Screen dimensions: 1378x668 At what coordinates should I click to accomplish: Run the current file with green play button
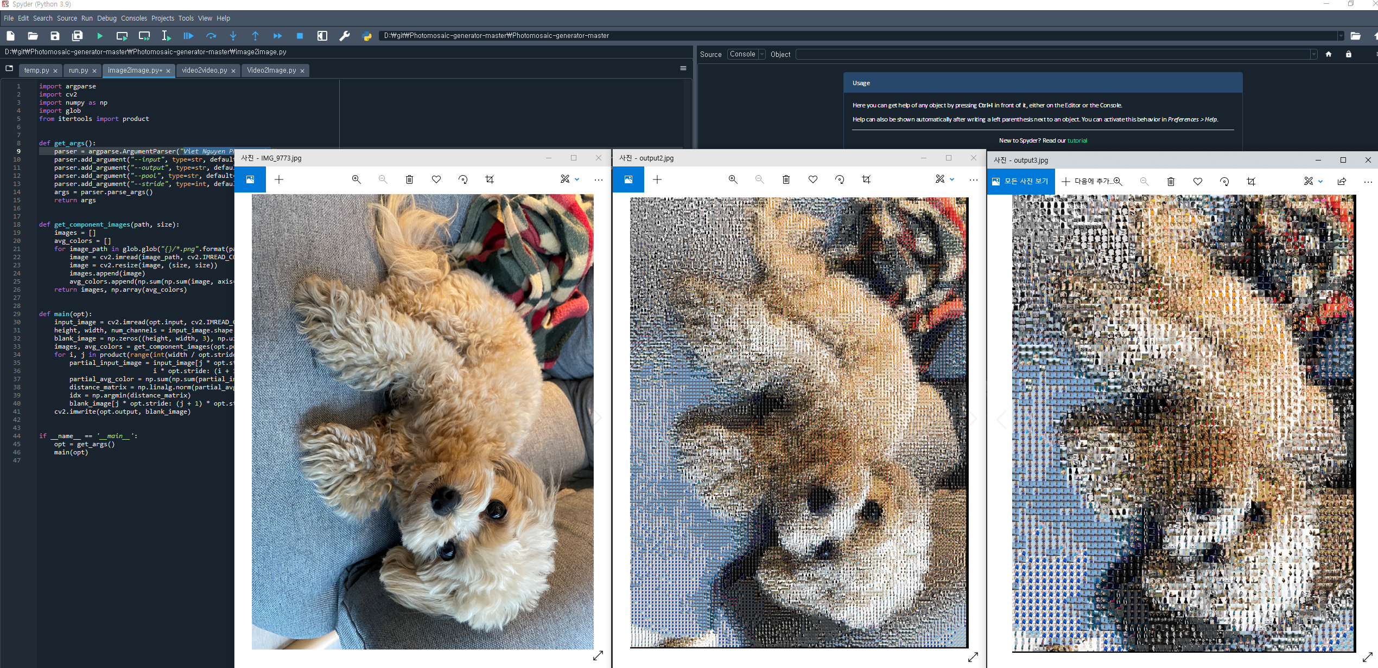pos(100,36)
